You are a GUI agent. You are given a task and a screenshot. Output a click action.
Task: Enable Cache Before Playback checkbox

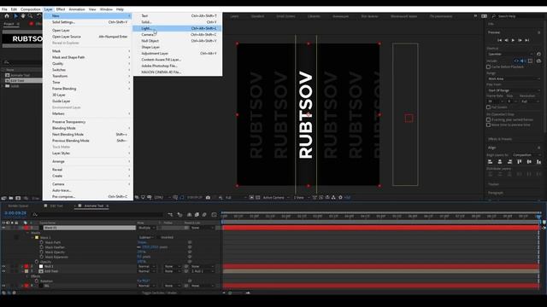coord(488,67)
